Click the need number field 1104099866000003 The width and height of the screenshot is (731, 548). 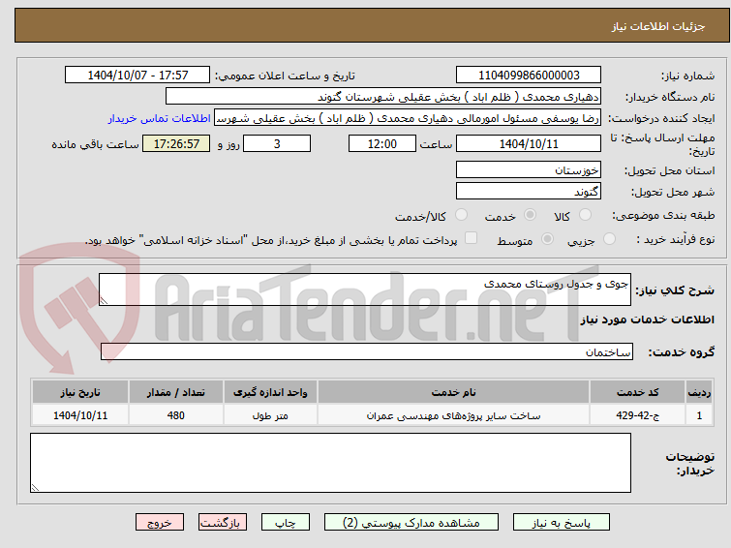pyautogui.click(x=529, y=76)
